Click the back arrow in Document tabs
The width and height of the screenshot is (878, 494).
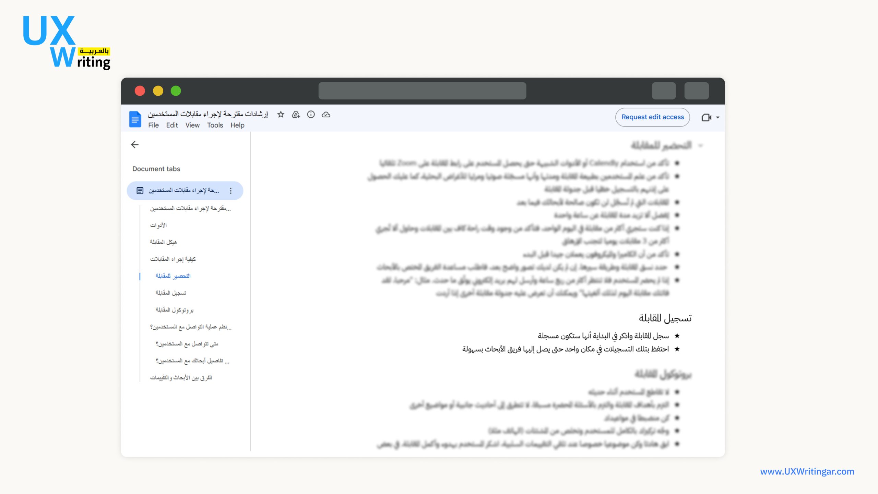(x=135, y=145)
